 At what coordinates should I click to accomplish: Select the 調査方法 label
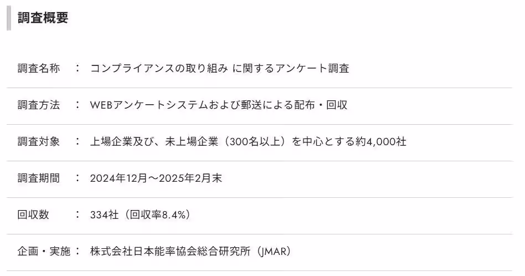point(38,105)
